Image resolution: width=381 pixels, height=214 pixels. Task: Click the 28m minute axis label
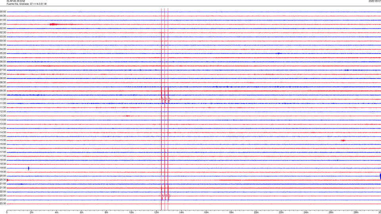click(x=356, y=212)
